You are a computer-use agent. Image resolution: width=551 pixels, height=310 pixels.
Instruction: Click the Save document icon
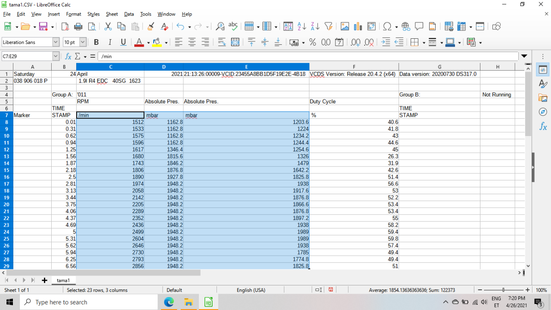click(43, 27)
